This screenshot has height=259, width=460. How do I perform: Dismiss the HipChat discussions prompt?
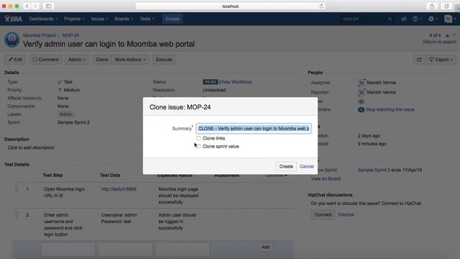(346, 214)
